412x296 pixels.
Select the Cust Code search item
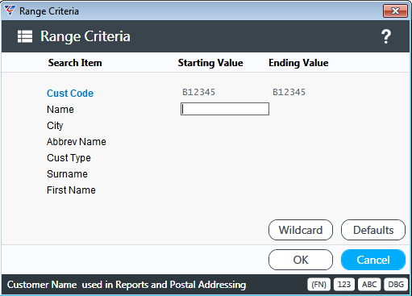point(70,94)
